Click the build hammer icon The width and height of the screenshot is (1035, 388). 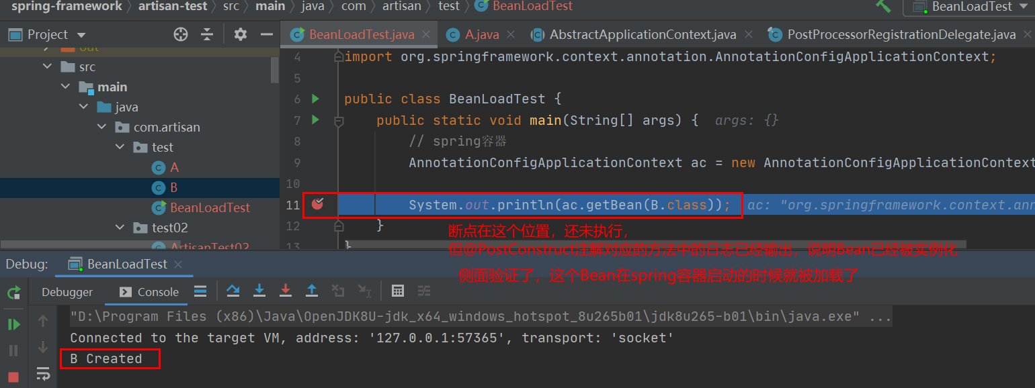(x=883, y=6)
